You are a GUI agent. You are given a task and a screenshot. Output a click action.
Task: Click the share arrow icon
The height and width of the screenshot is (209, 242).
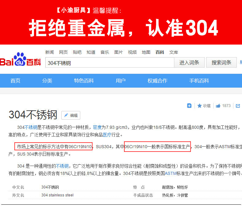pyautogui.click(x=238, y=106)
